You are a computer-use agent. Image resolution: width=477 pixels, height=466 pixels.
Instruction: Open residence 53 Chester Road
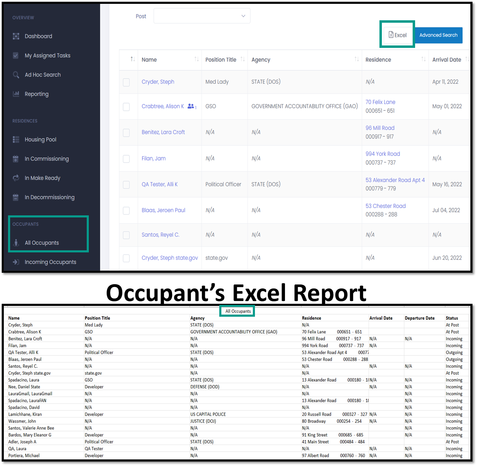click(385, 206)
